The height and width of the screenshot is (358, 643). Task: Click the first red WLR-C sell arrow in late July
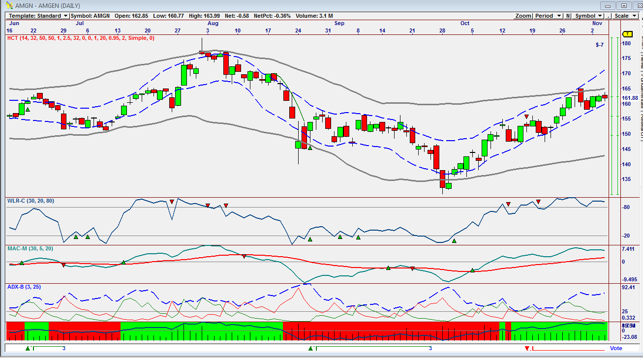point(172,202)
